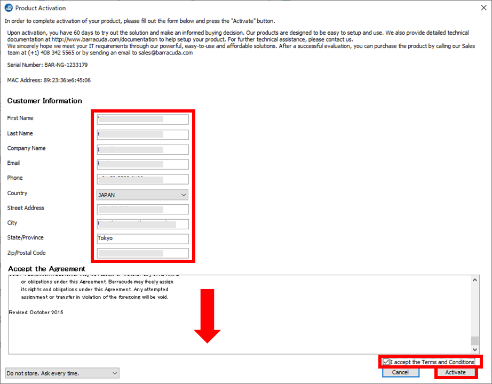The image size is (492, 384).
Task: Select the Street Address text box
Action: coord(143,209)
